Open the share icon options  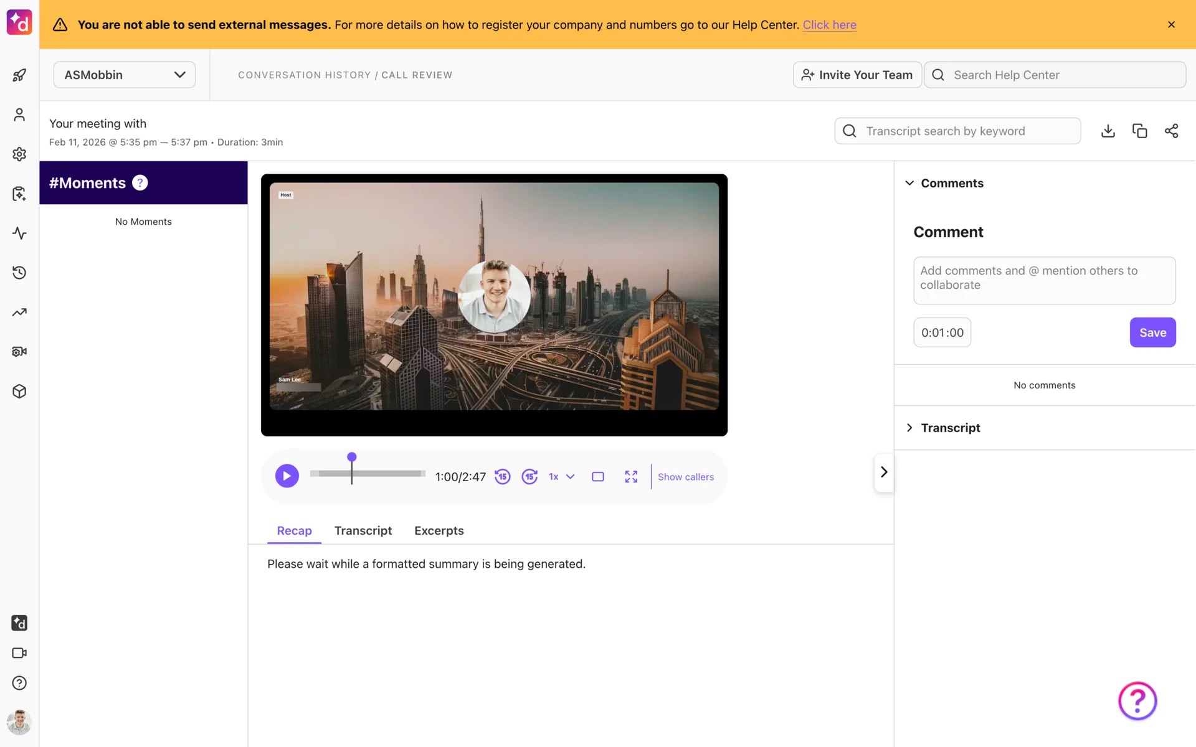click(1171, 131)
